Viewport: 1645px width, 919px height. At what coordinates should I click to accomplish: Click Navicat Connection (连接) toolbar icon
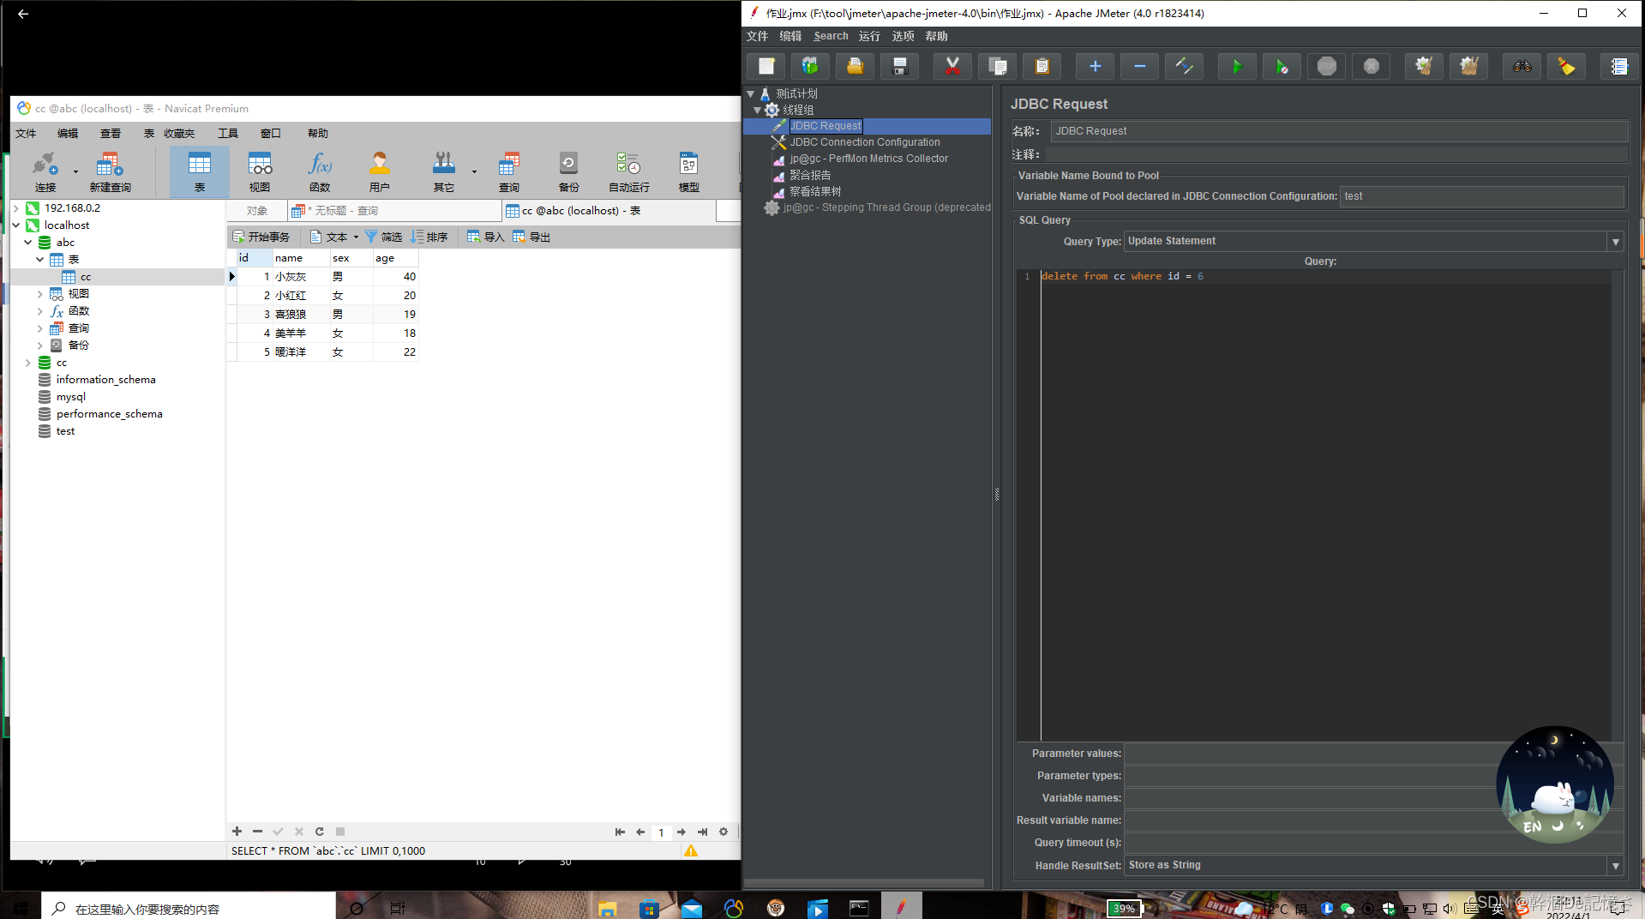(45, 171)
